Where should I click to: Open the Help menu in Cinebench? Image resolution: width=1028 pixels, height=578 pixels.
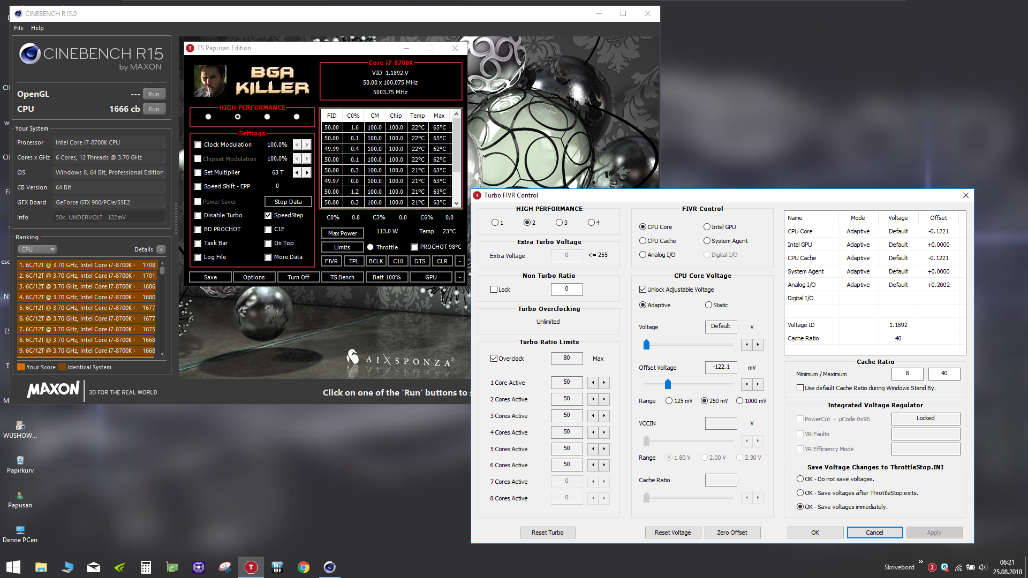[x=37, y=28]
